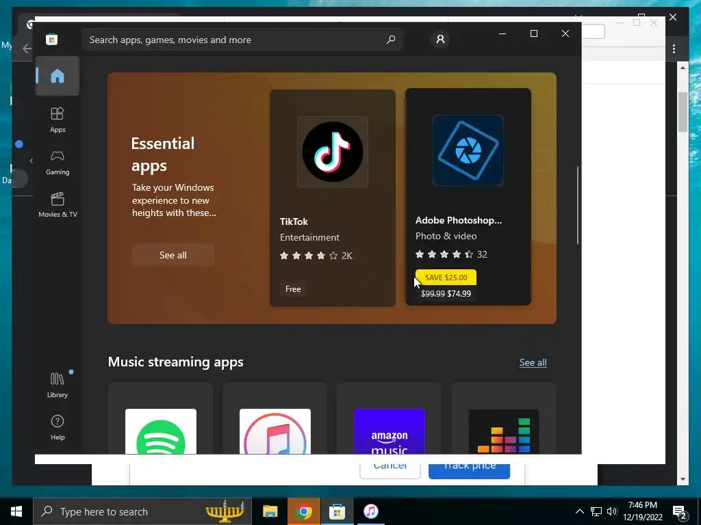Open File Explorer from taskbar
The height and width of the screenshot is (525, 701).
[x=270, y=511]
